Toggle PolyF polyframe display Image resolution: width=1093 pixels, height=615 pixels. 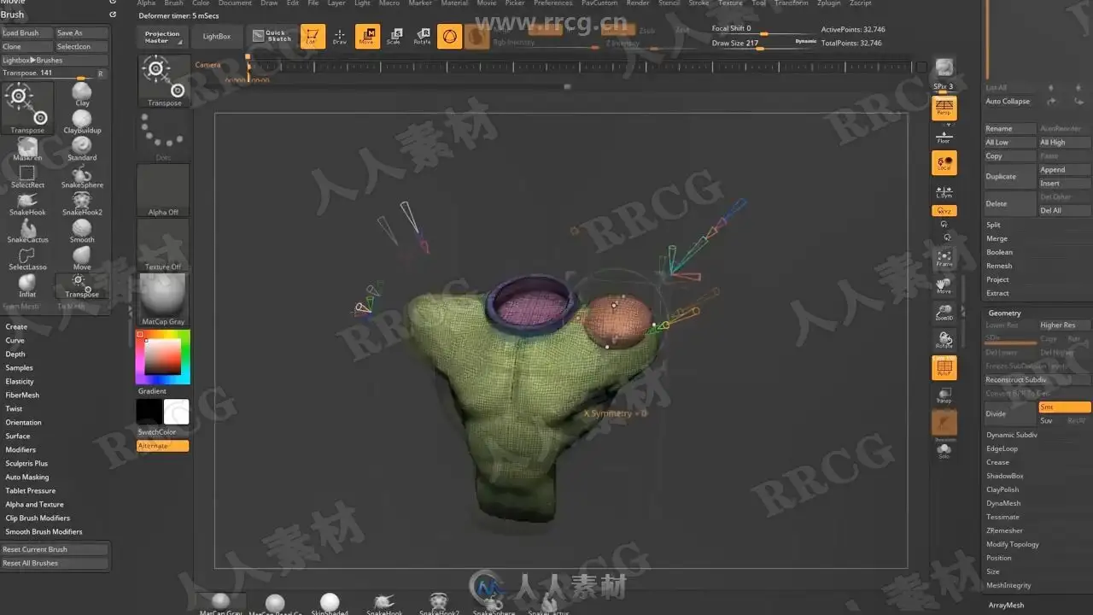point(944,367)
